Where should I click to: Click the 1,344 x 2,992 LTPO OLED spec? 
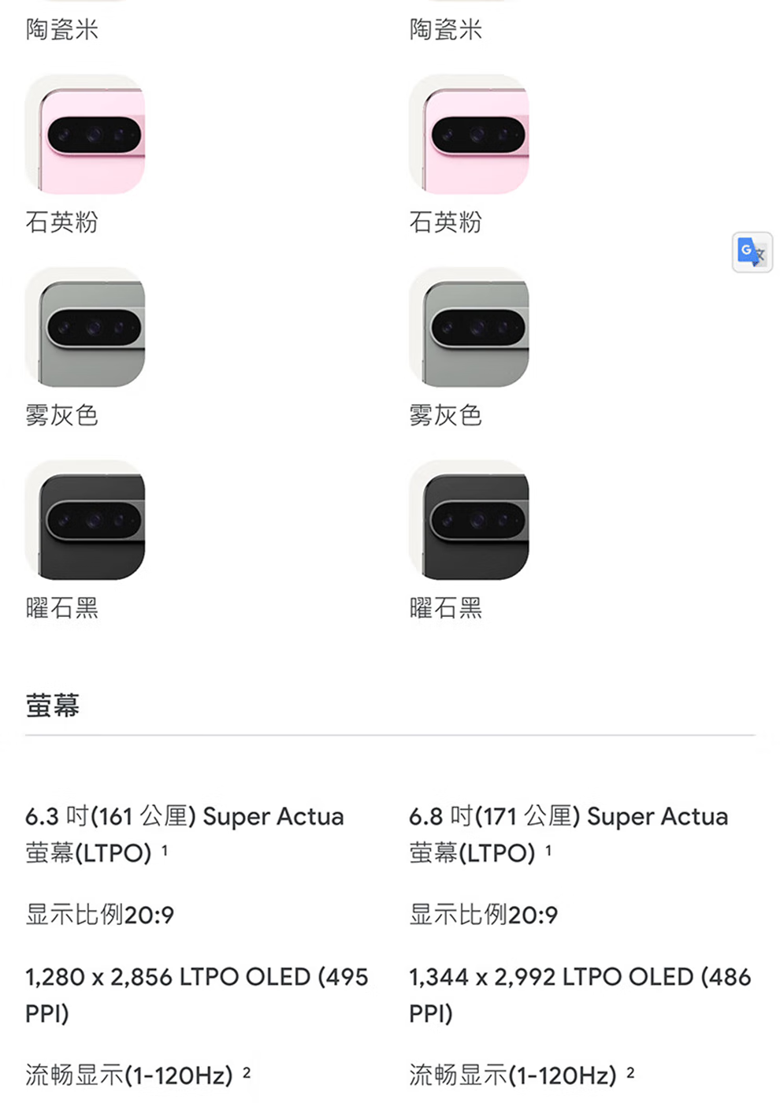click(x=581, y=994)
